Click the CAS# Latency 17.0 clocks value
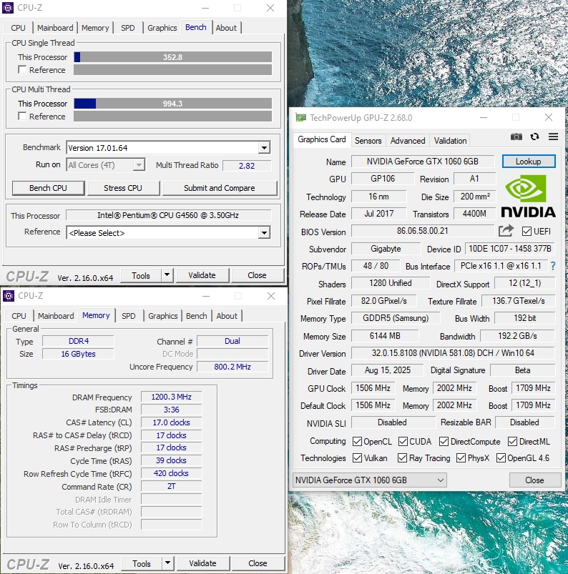The width and height of the screenshot is (568, 574). [x=171, y=422]
